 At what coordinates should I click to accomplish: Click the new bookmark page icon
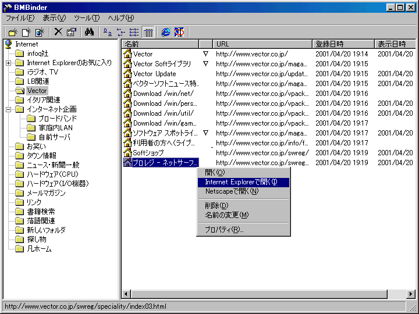point(26,32)
